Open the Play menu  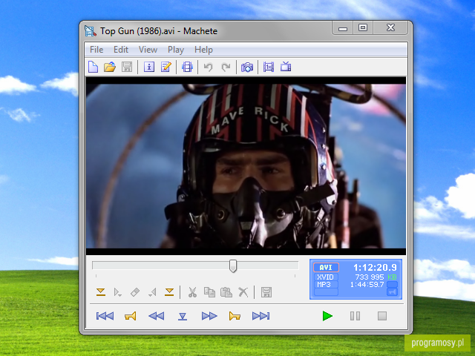pyautogui.click(x=176, y=50)
